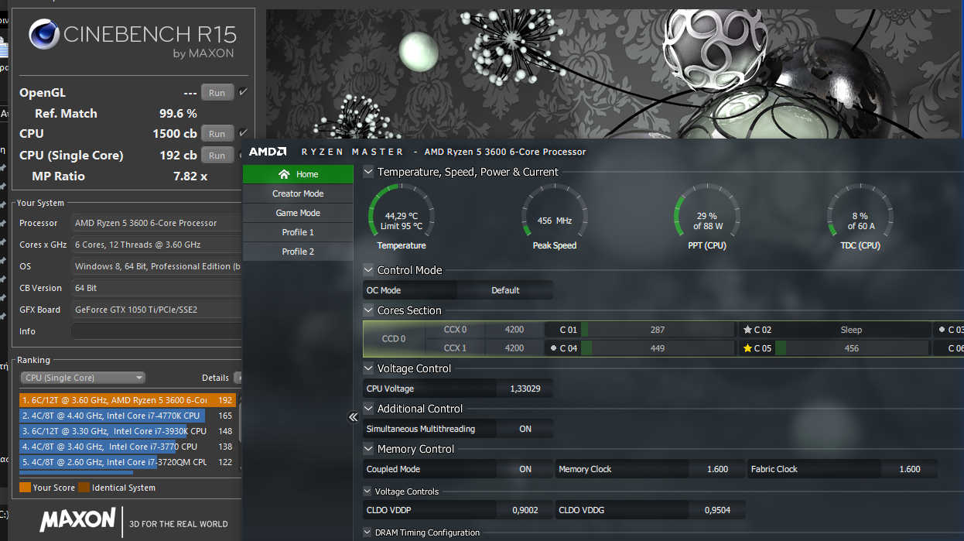Click the OC Mode Default value
The width and height of the screenshot is (964, 541).
505,290
